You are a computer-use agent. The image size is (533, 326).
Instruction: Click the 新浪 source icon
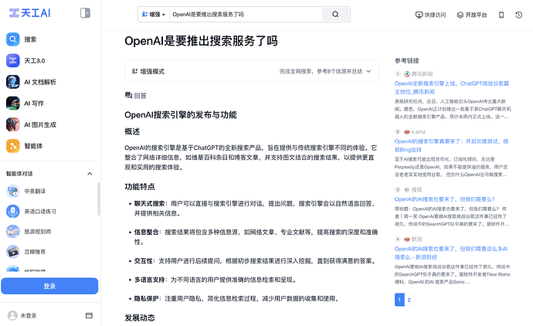[x=407, y=239]
